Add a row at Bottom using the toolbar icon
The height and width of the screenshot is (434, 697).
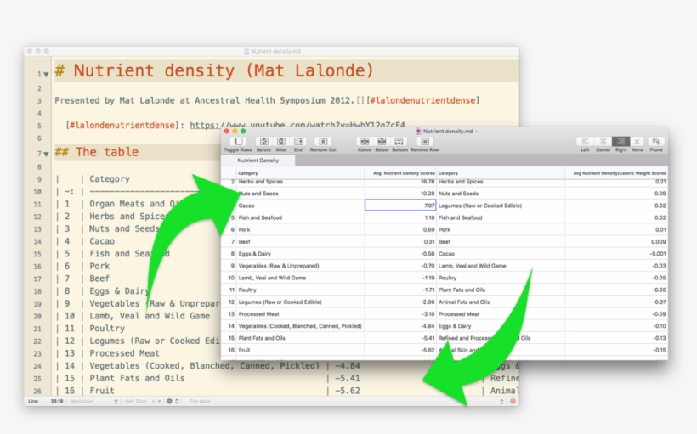tap(399, 141)
